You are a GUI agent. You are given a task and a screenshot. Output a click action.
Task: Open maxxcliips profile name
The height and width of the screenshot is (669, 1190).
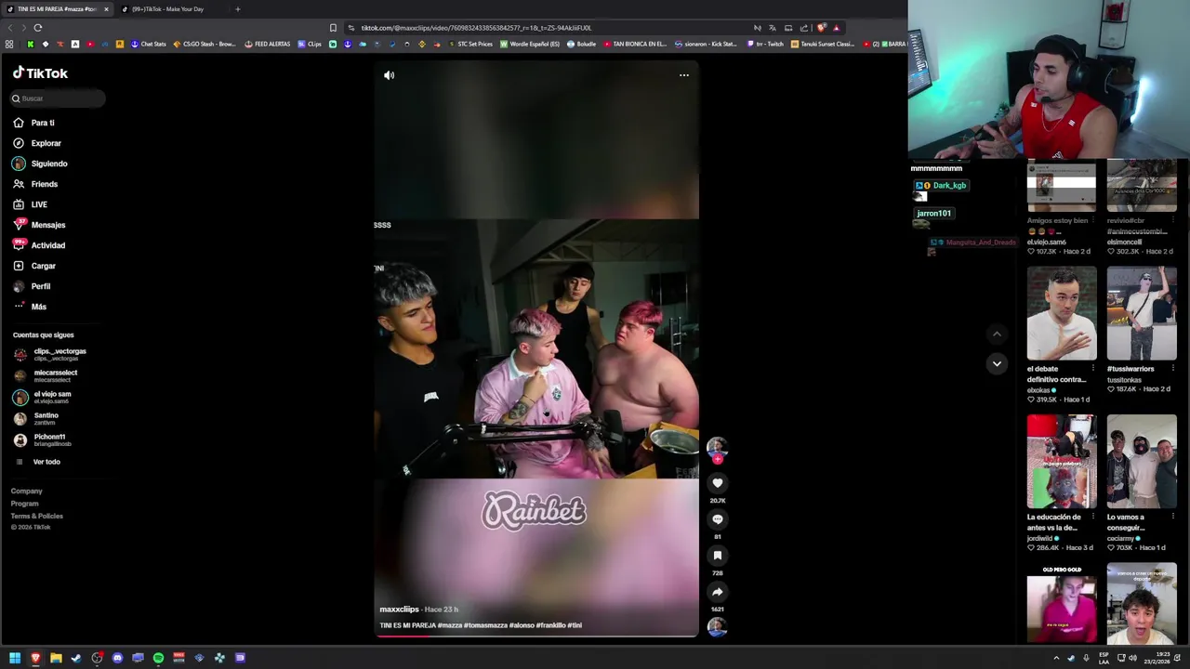[x=399, y=610]
